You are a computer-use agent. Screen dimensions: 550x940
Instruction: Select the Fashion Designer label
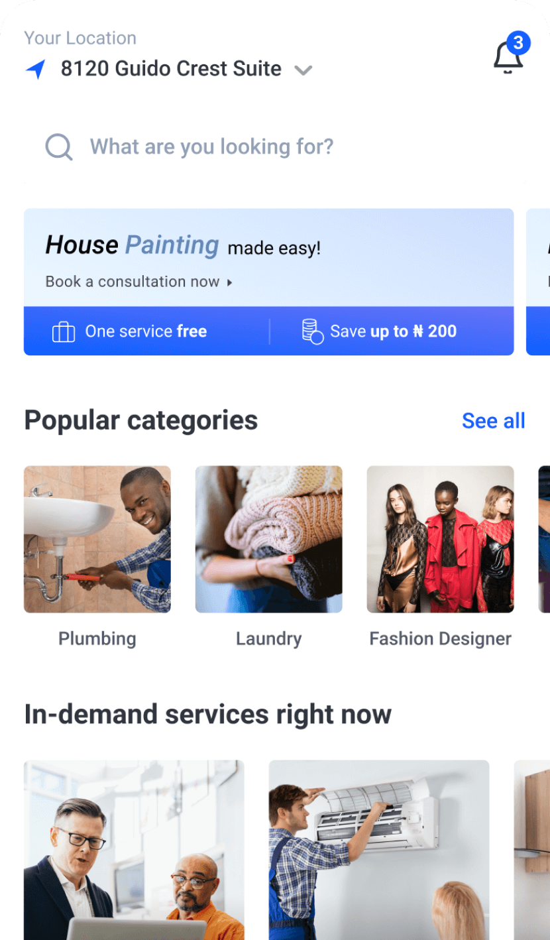(441, 639)
